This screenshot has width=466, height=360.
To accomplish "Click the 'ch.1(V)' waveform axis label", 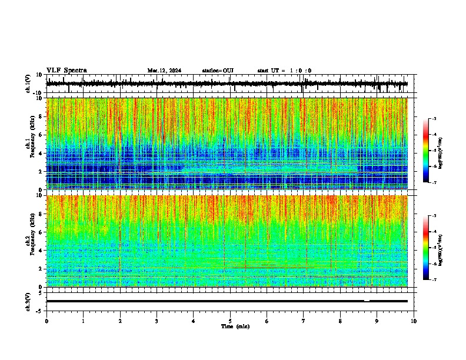I will click(28, 84).
